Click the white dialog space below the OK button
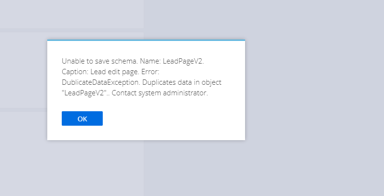 (146, 133)
